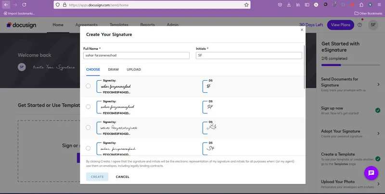Viewport: 385px width, 194px height.
Task: Open the browser hamburger menu
Action: pyautogui.click(x=379, y=5)
